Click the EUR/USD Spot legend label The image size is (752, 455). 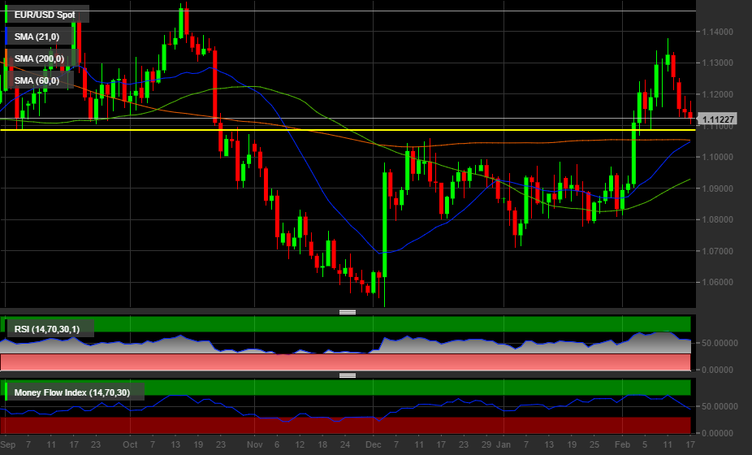47,15
